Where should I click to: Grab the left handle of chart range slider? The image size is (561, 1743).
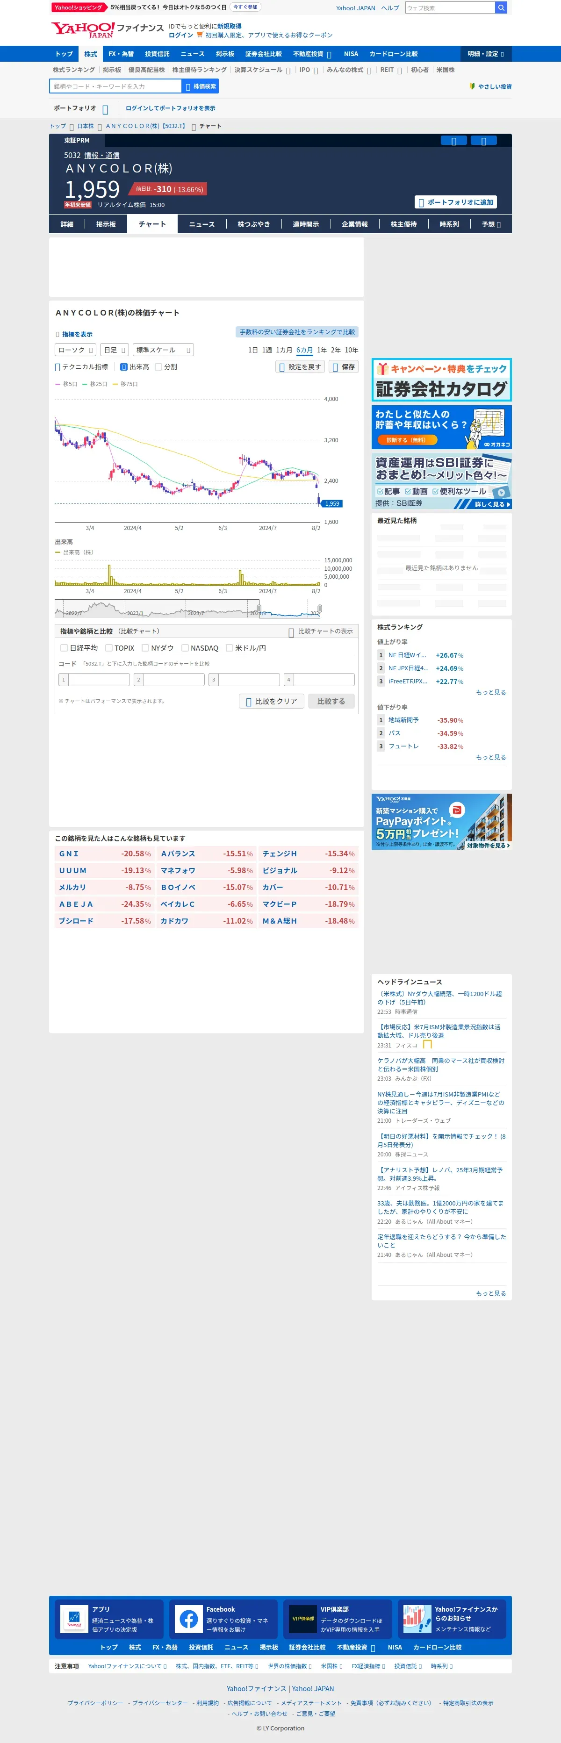[259, 609]
